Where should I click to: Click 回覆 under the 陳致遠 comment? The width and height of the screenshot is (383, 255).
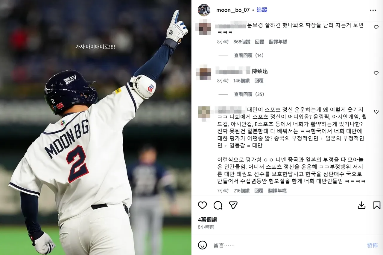tap(259, 81)
